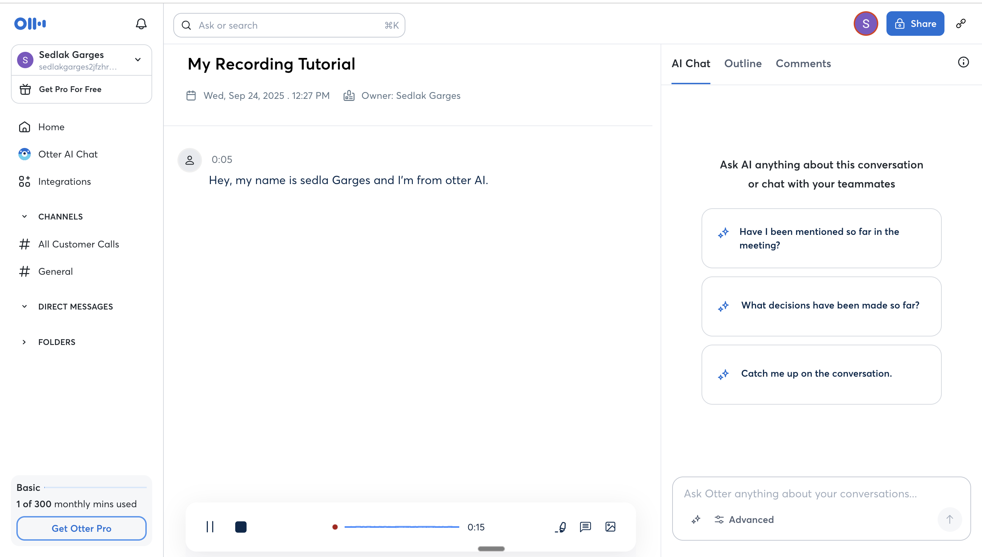Pause the recording
The image size is (982, 557).
coord(210,527)
